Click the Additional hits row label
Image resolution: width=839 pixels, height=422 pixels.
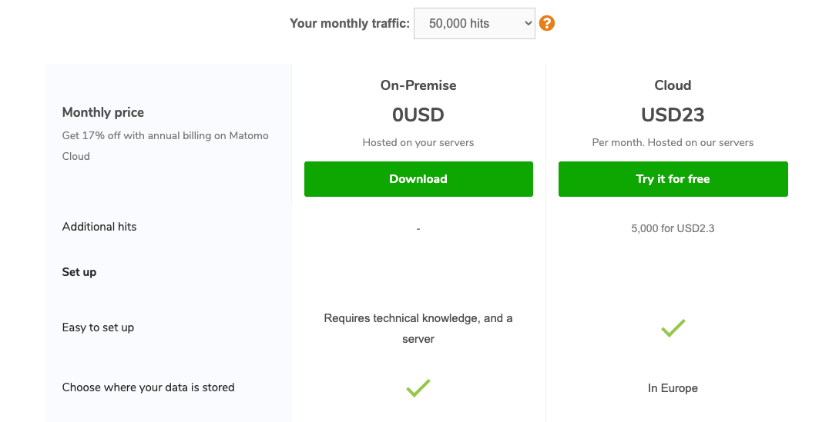[99, 227]
